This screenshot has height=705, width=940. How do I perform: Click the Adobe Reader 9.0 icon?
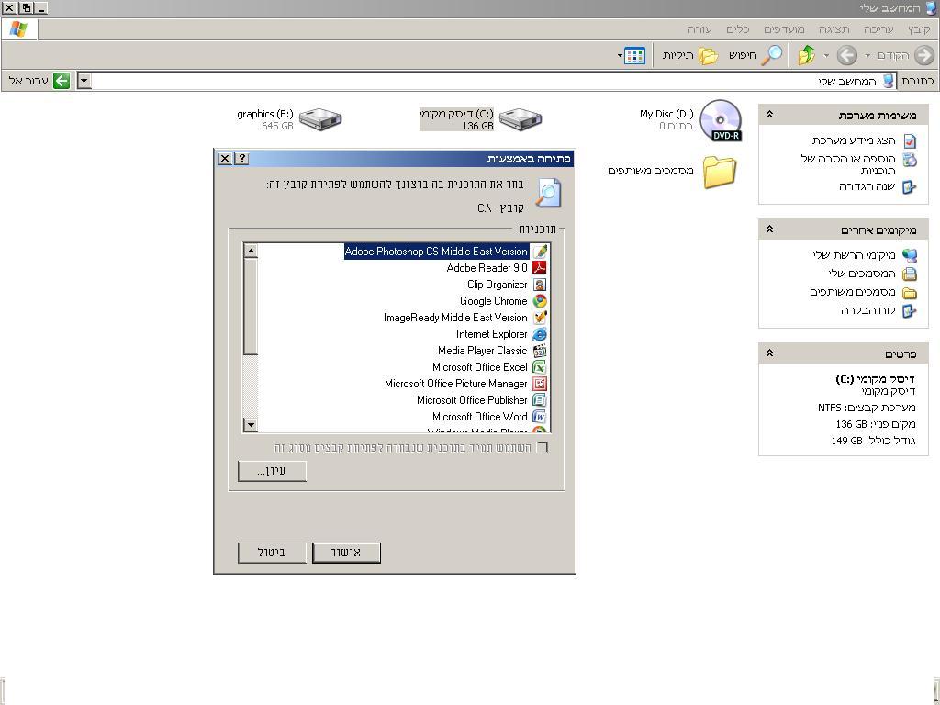click(540, 268)
